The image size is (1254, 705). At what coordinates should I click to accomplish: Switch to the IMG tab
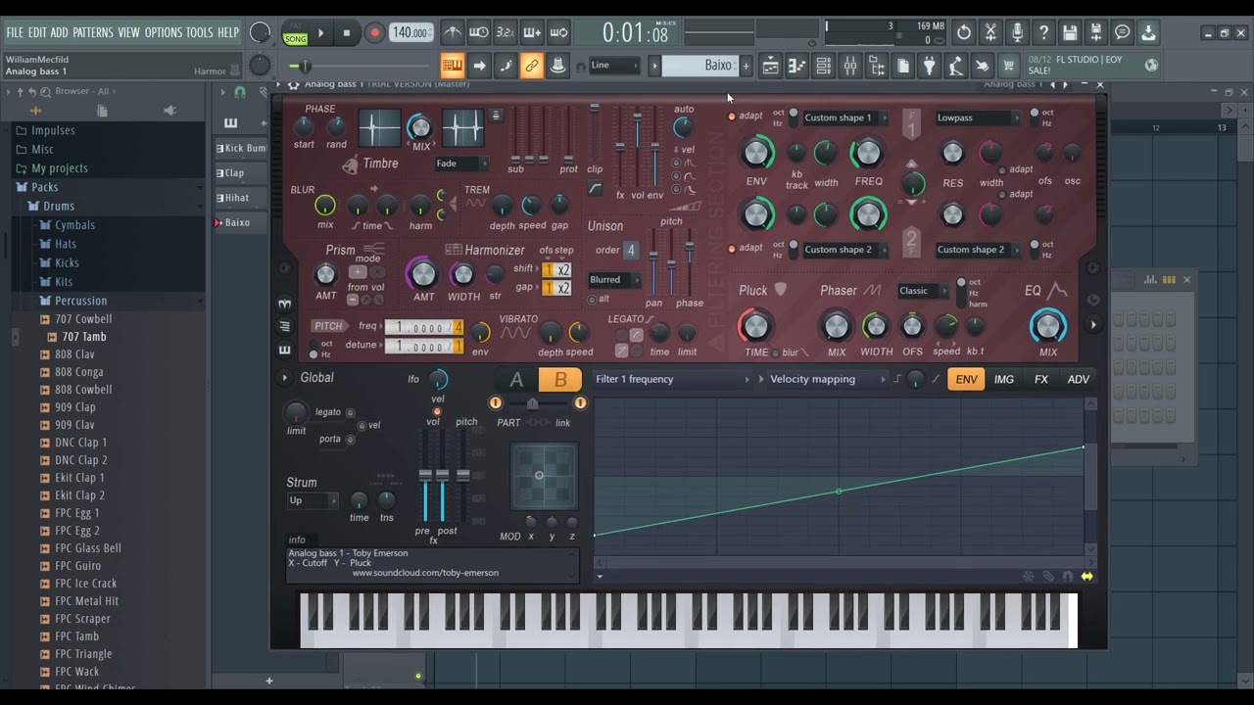click(x=1004, y=379)
